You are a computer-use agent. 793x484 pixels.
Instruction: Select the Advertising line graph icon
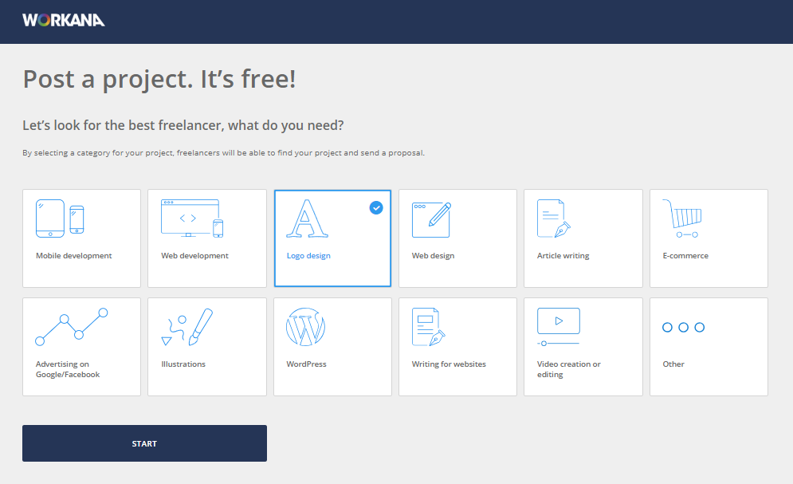71,326
